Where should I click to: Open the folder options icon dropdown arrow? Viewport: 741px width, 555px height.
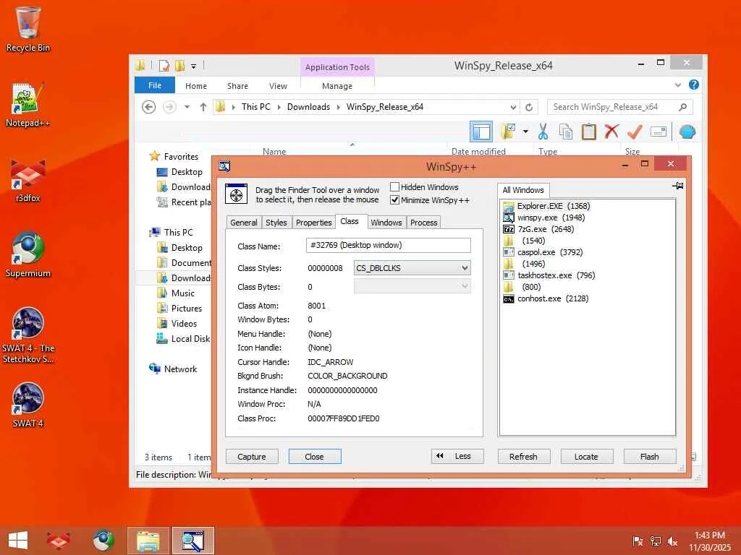(525, 132)
